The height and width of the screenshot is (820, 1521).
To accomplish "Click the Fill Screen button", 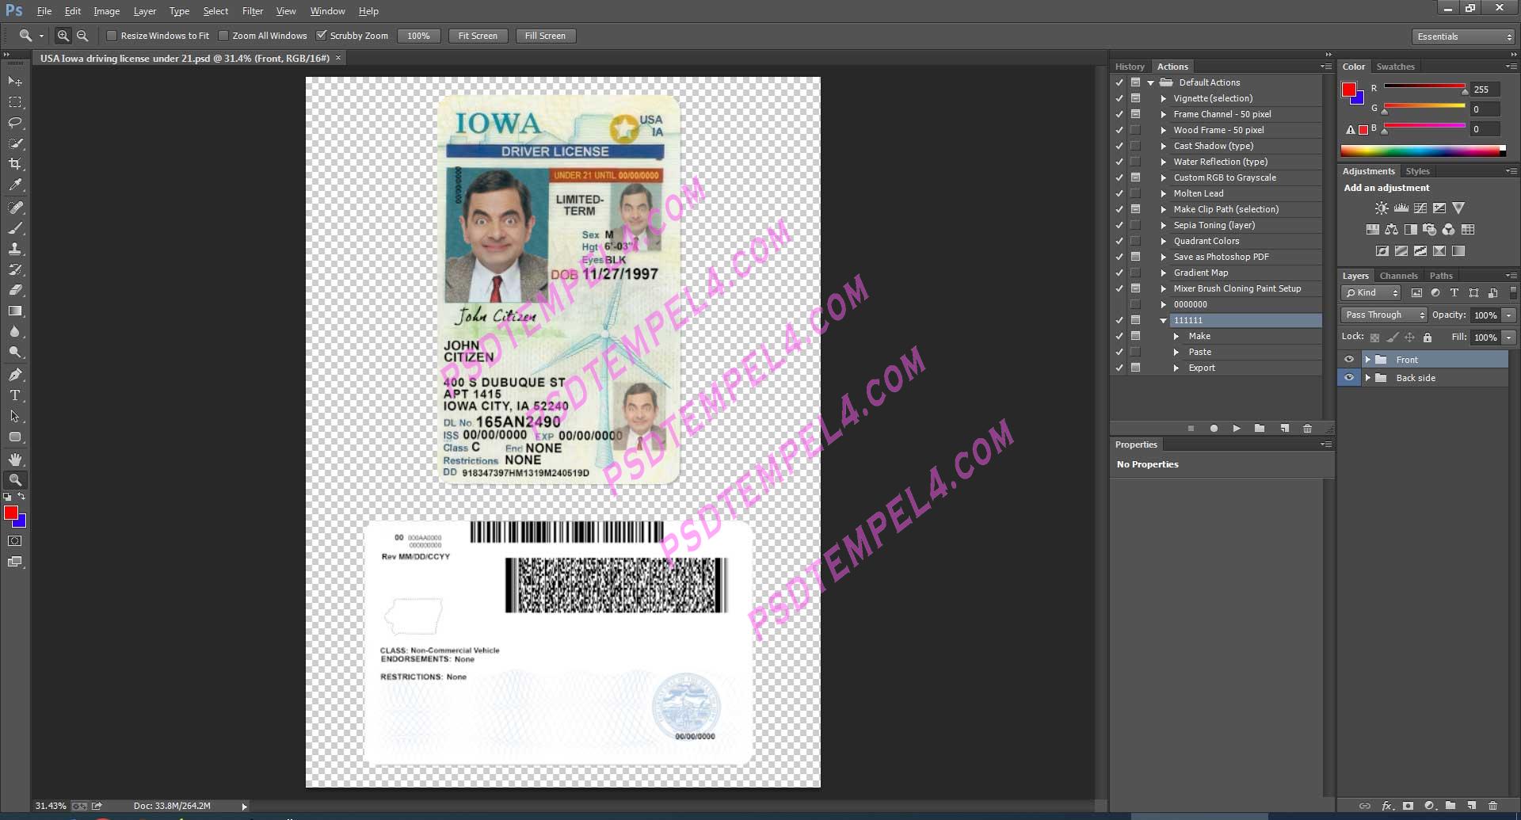I will 545,36.
